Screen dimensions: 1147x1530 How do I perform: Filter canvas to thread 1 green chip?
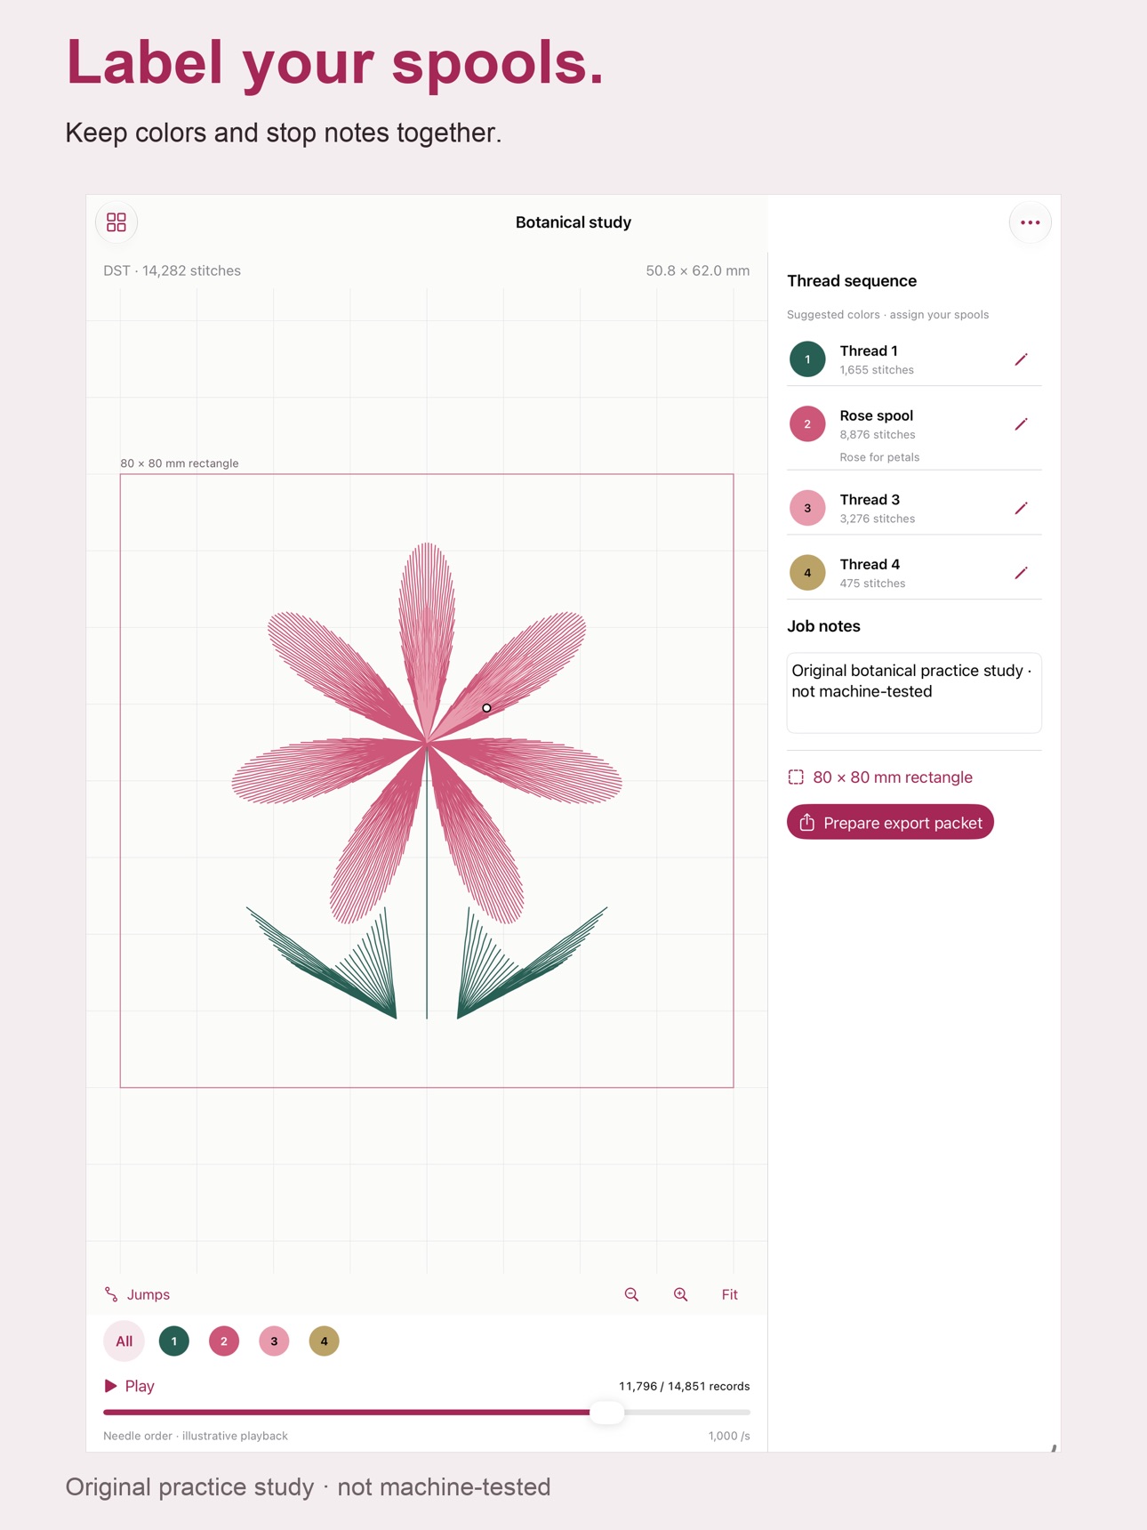pyautogui.click(x=174, y=1341)
